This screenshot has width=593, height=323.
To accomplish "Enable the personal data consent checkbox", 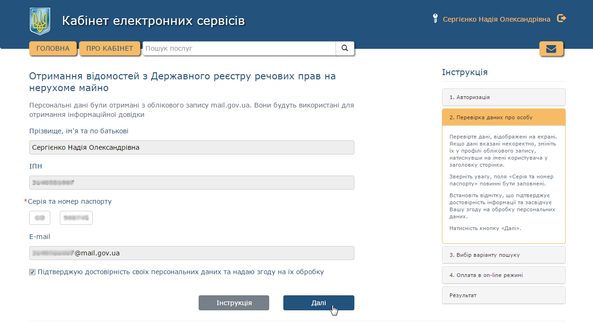I will 32,271.
